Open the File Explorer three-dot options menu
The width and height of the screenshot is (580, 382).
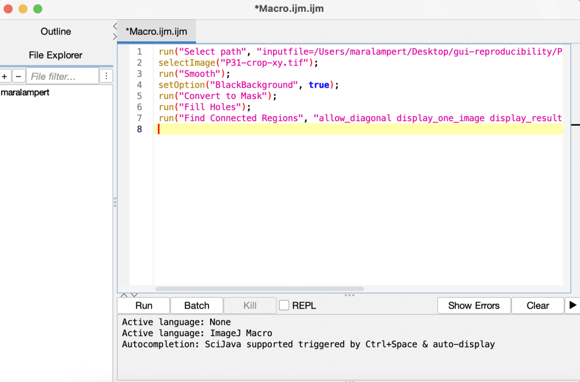tap(106, 76)
